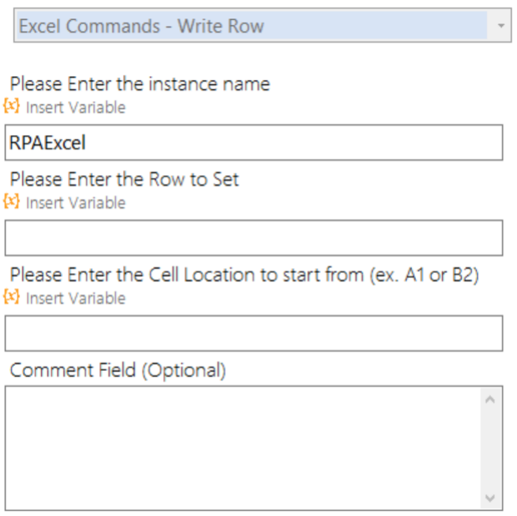Click the comment box vertical scrollbar track
This screenshot has width=517, height=516.
click(490, 449)
